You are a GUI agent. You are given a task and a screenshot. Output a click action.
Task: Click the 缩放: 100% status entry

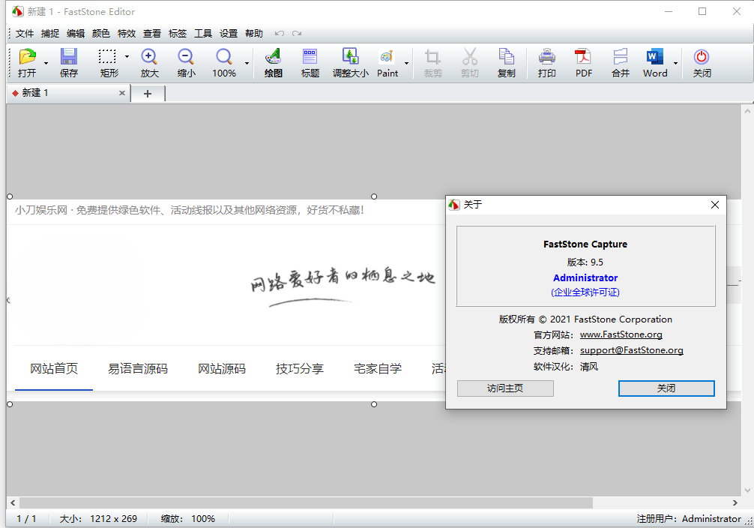187,519
